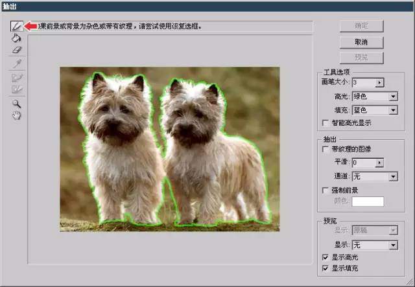Click the white 颜色 swatch
The width and height of the screenshot is (415, 287).
368,201
